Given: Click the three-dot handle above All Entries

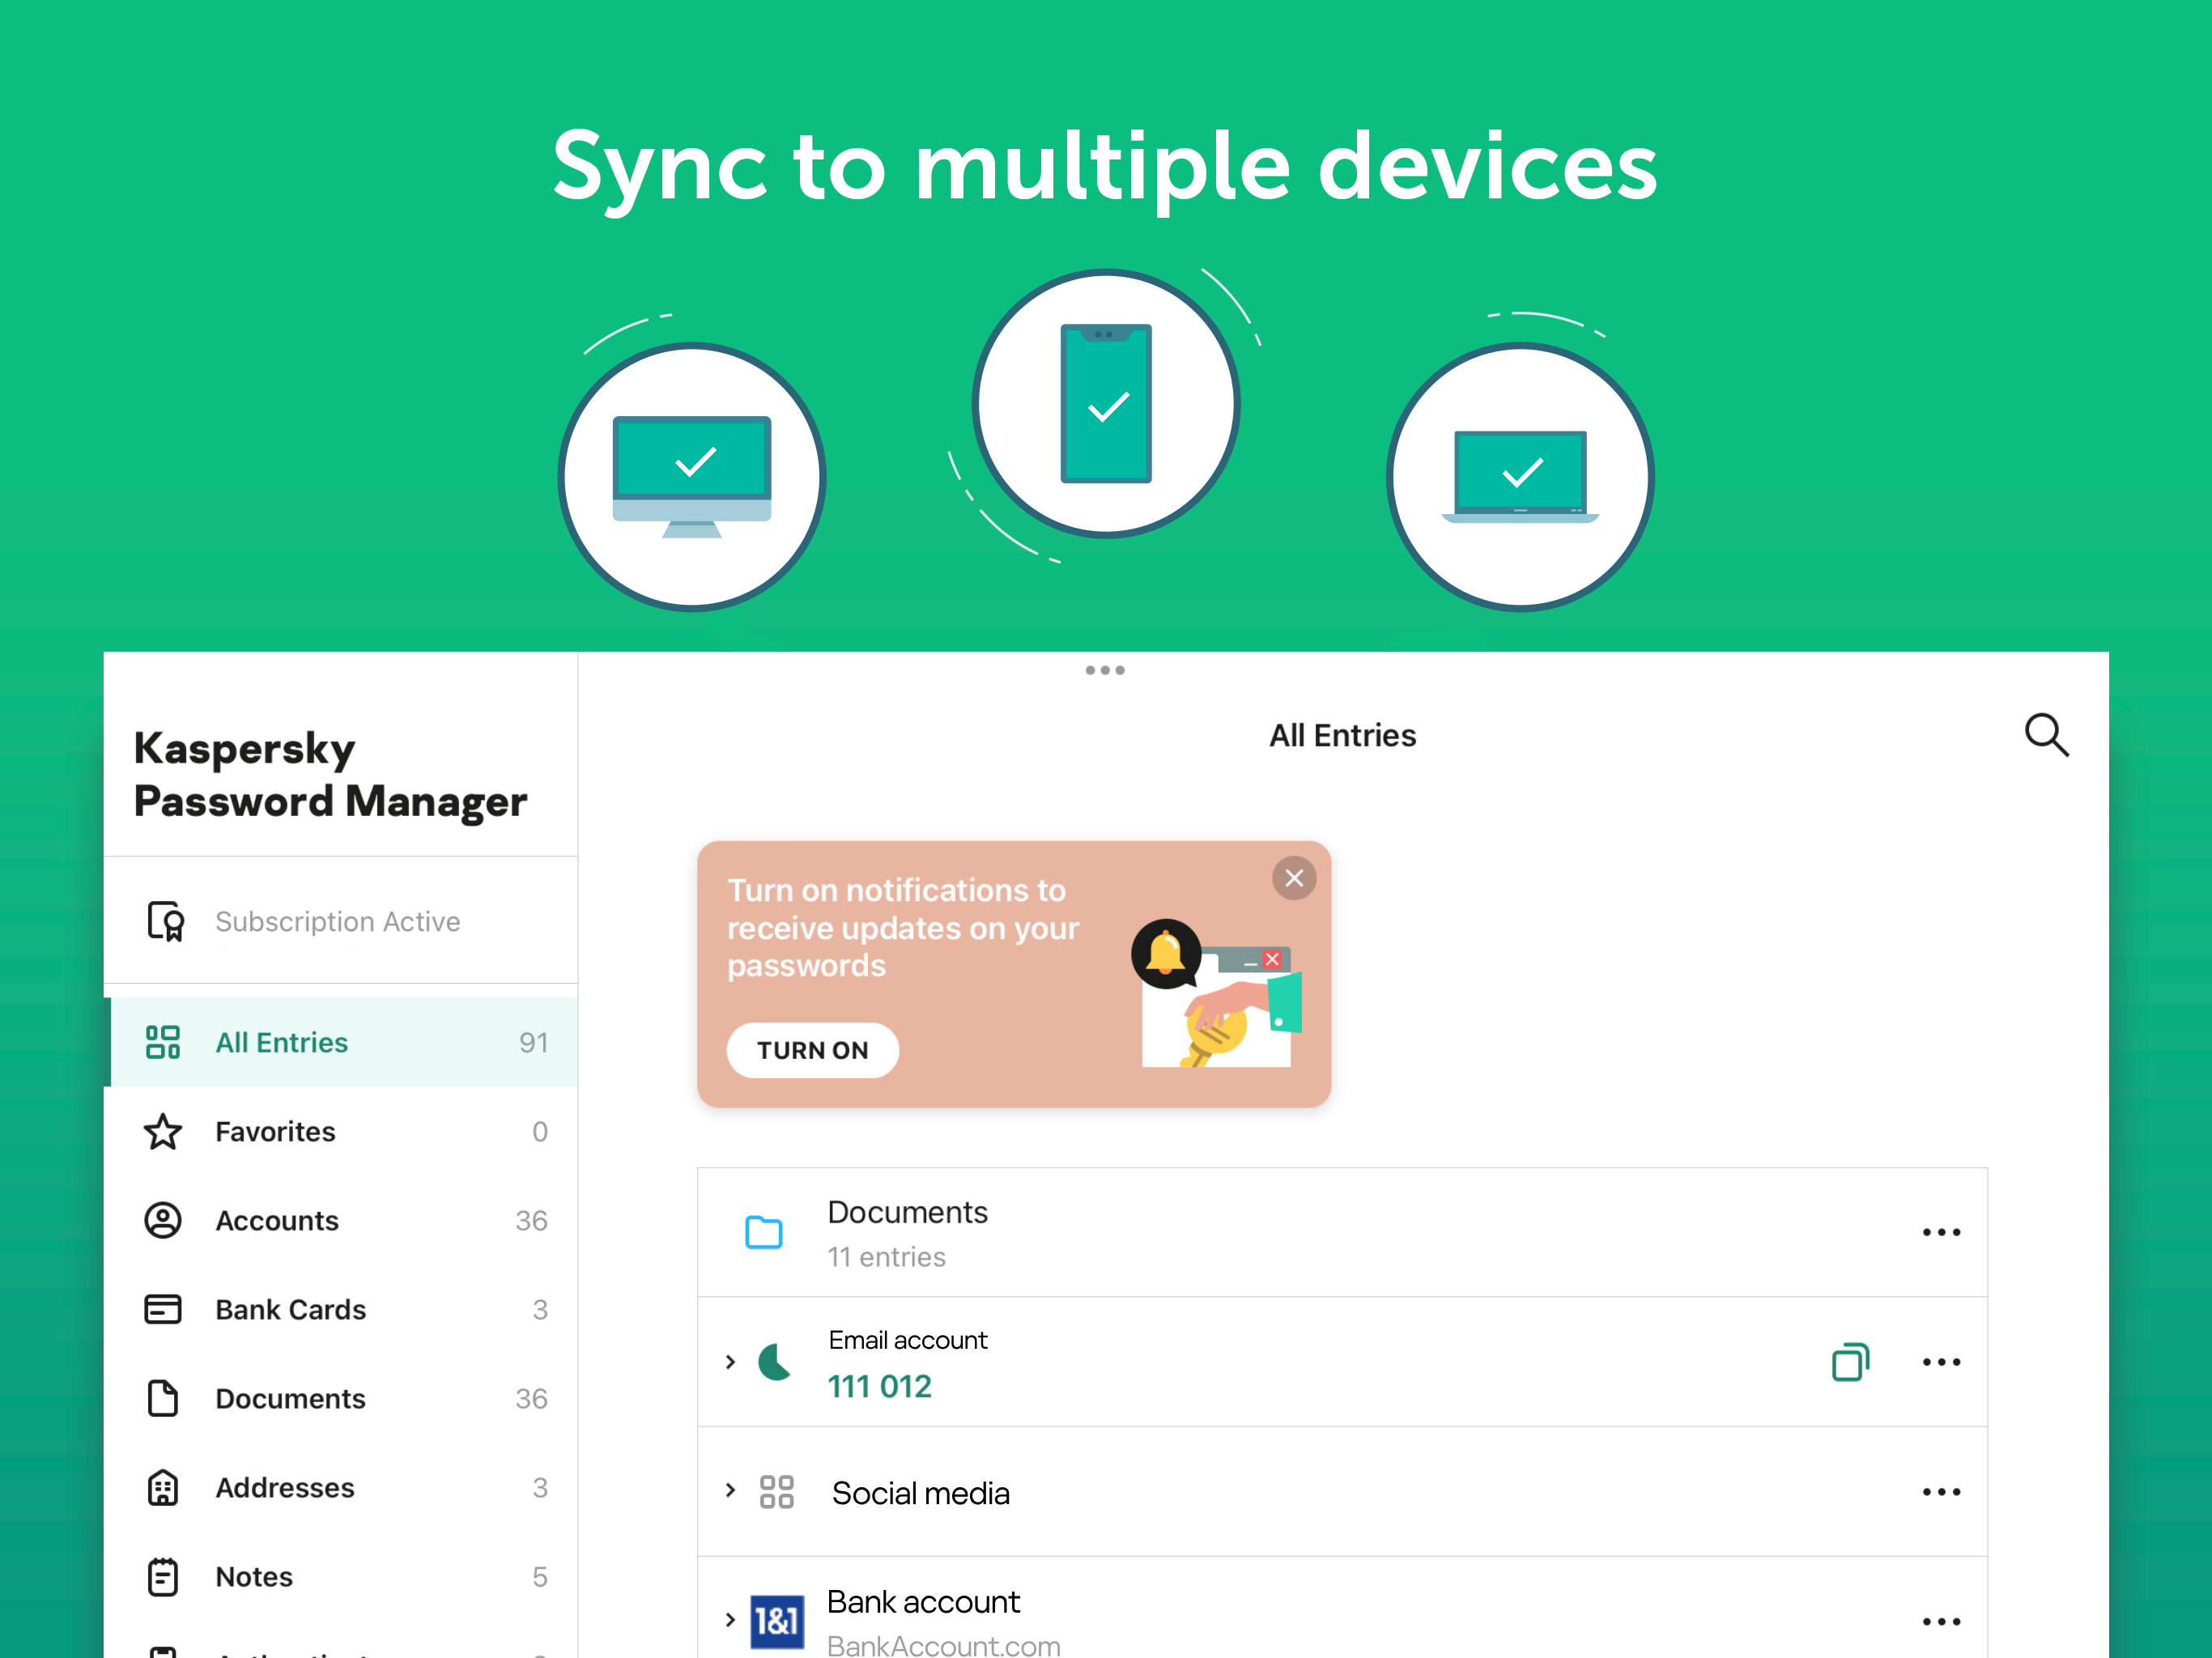Looking at the screenshot, I should point(1105,670).
